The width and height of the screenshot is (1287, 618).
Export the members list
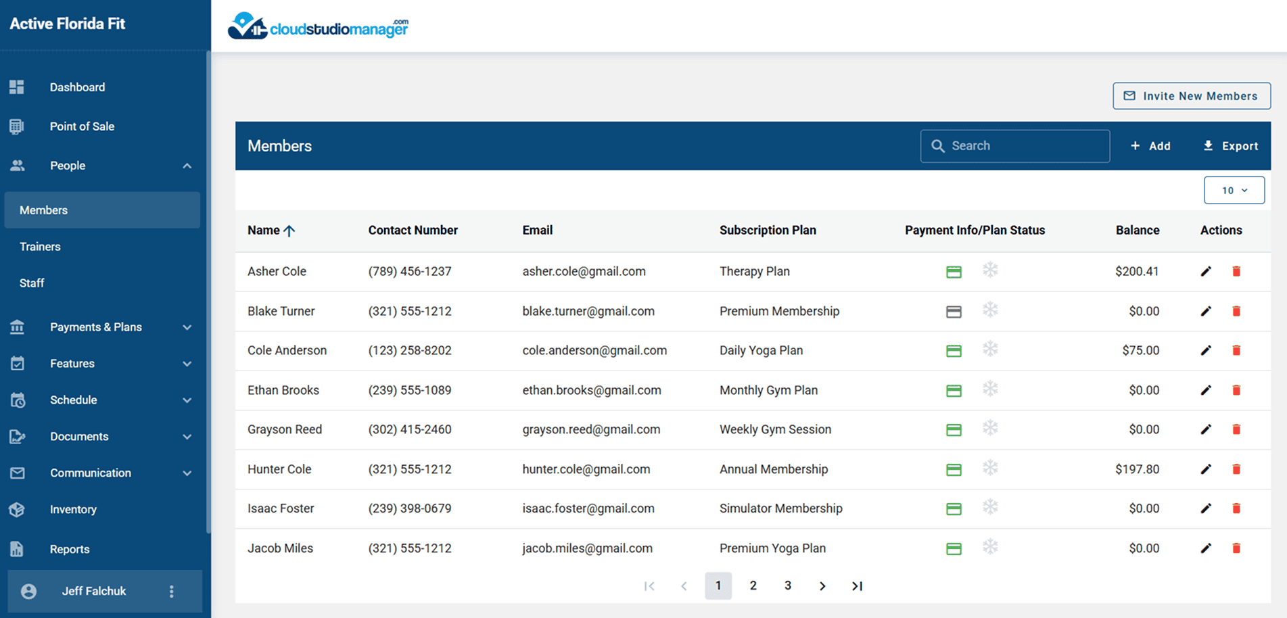(1230, 146)
